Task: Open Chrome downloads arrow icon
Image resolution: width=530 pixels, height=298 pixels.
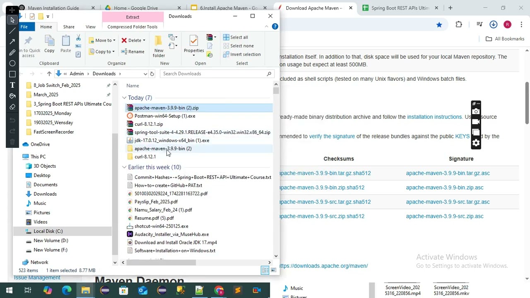Action: coord(493,25)
